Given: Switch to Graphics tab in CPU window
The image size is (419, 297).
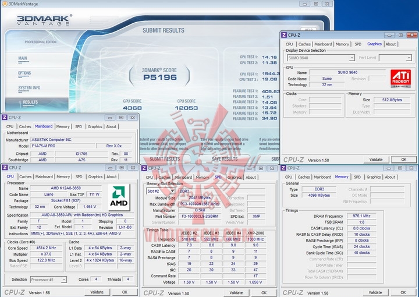Looking at the screenshot, I should [95, 176].
